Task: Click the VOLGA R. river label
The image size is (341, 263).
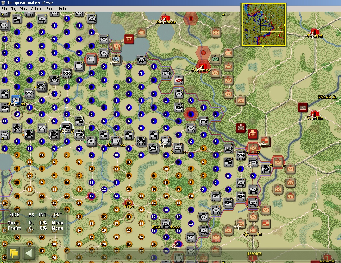Action: coord(327,97)
